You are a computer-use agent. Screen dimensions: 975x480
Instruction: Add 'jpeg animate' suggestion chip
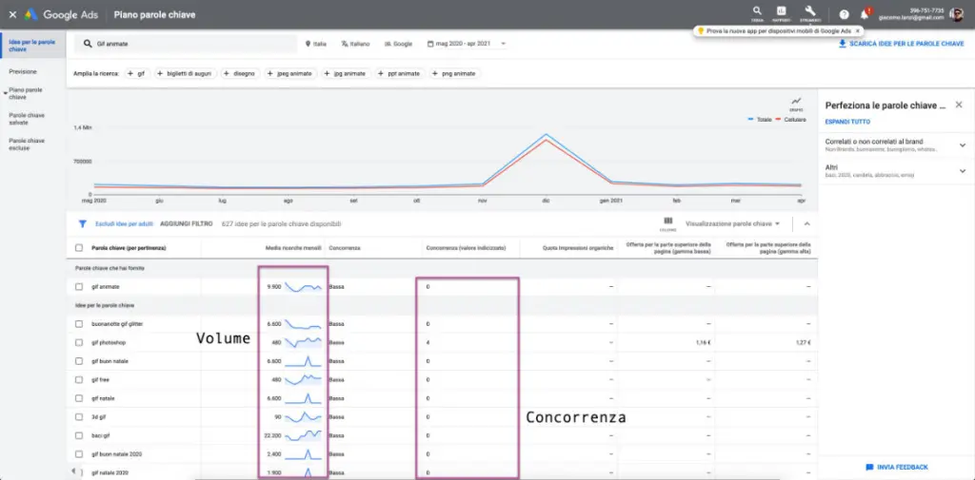290,73
